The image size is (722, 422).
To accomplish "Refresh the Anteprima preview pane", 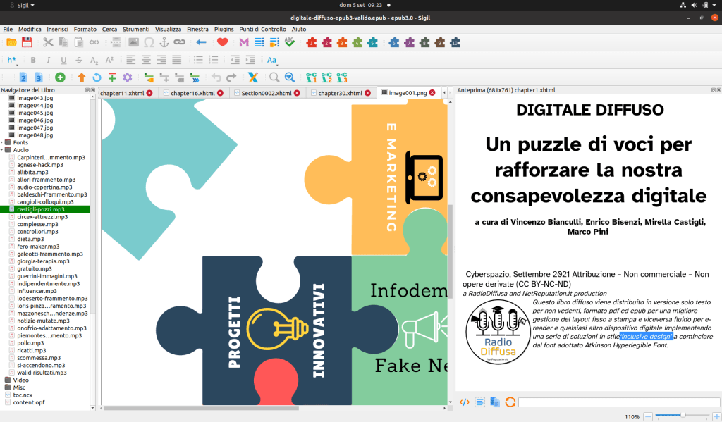I will [510, 402].
